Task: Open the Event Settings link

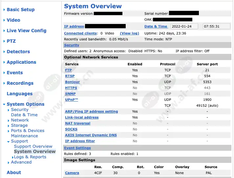Action: pyautogui.click(x=77, y=148)
